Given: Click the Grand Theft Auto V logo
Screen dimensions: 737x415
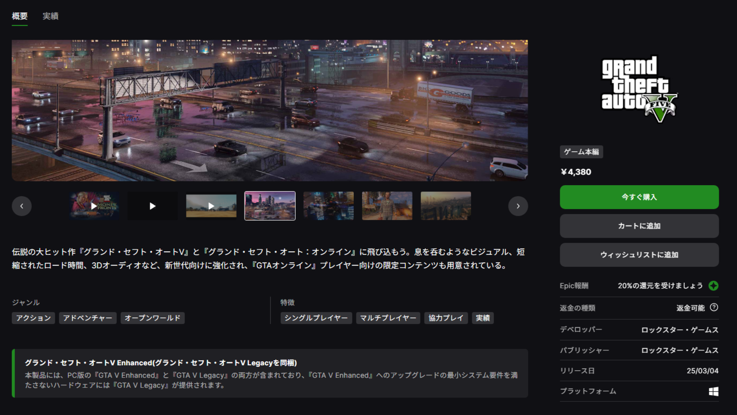Looking at the screenshot, I should [x=639, y=89].
